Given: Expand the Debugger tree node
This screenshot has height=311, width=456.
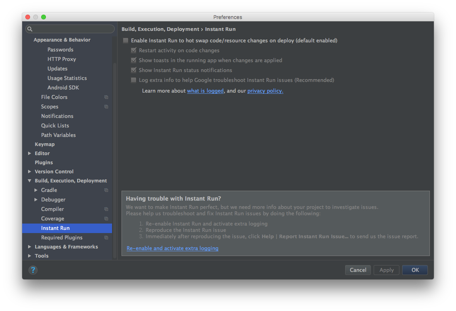Looking at the screenshot, I should [x=36, y=199].
